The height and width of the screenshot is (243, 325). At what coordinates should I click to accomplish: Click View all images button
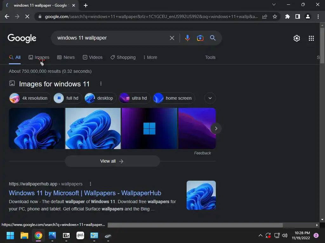point(112,161)
